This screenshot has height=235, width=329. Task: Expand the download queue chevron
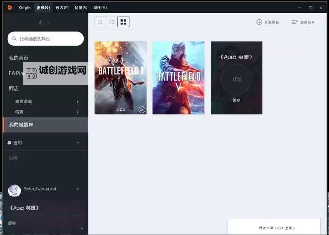coord(82,228)
